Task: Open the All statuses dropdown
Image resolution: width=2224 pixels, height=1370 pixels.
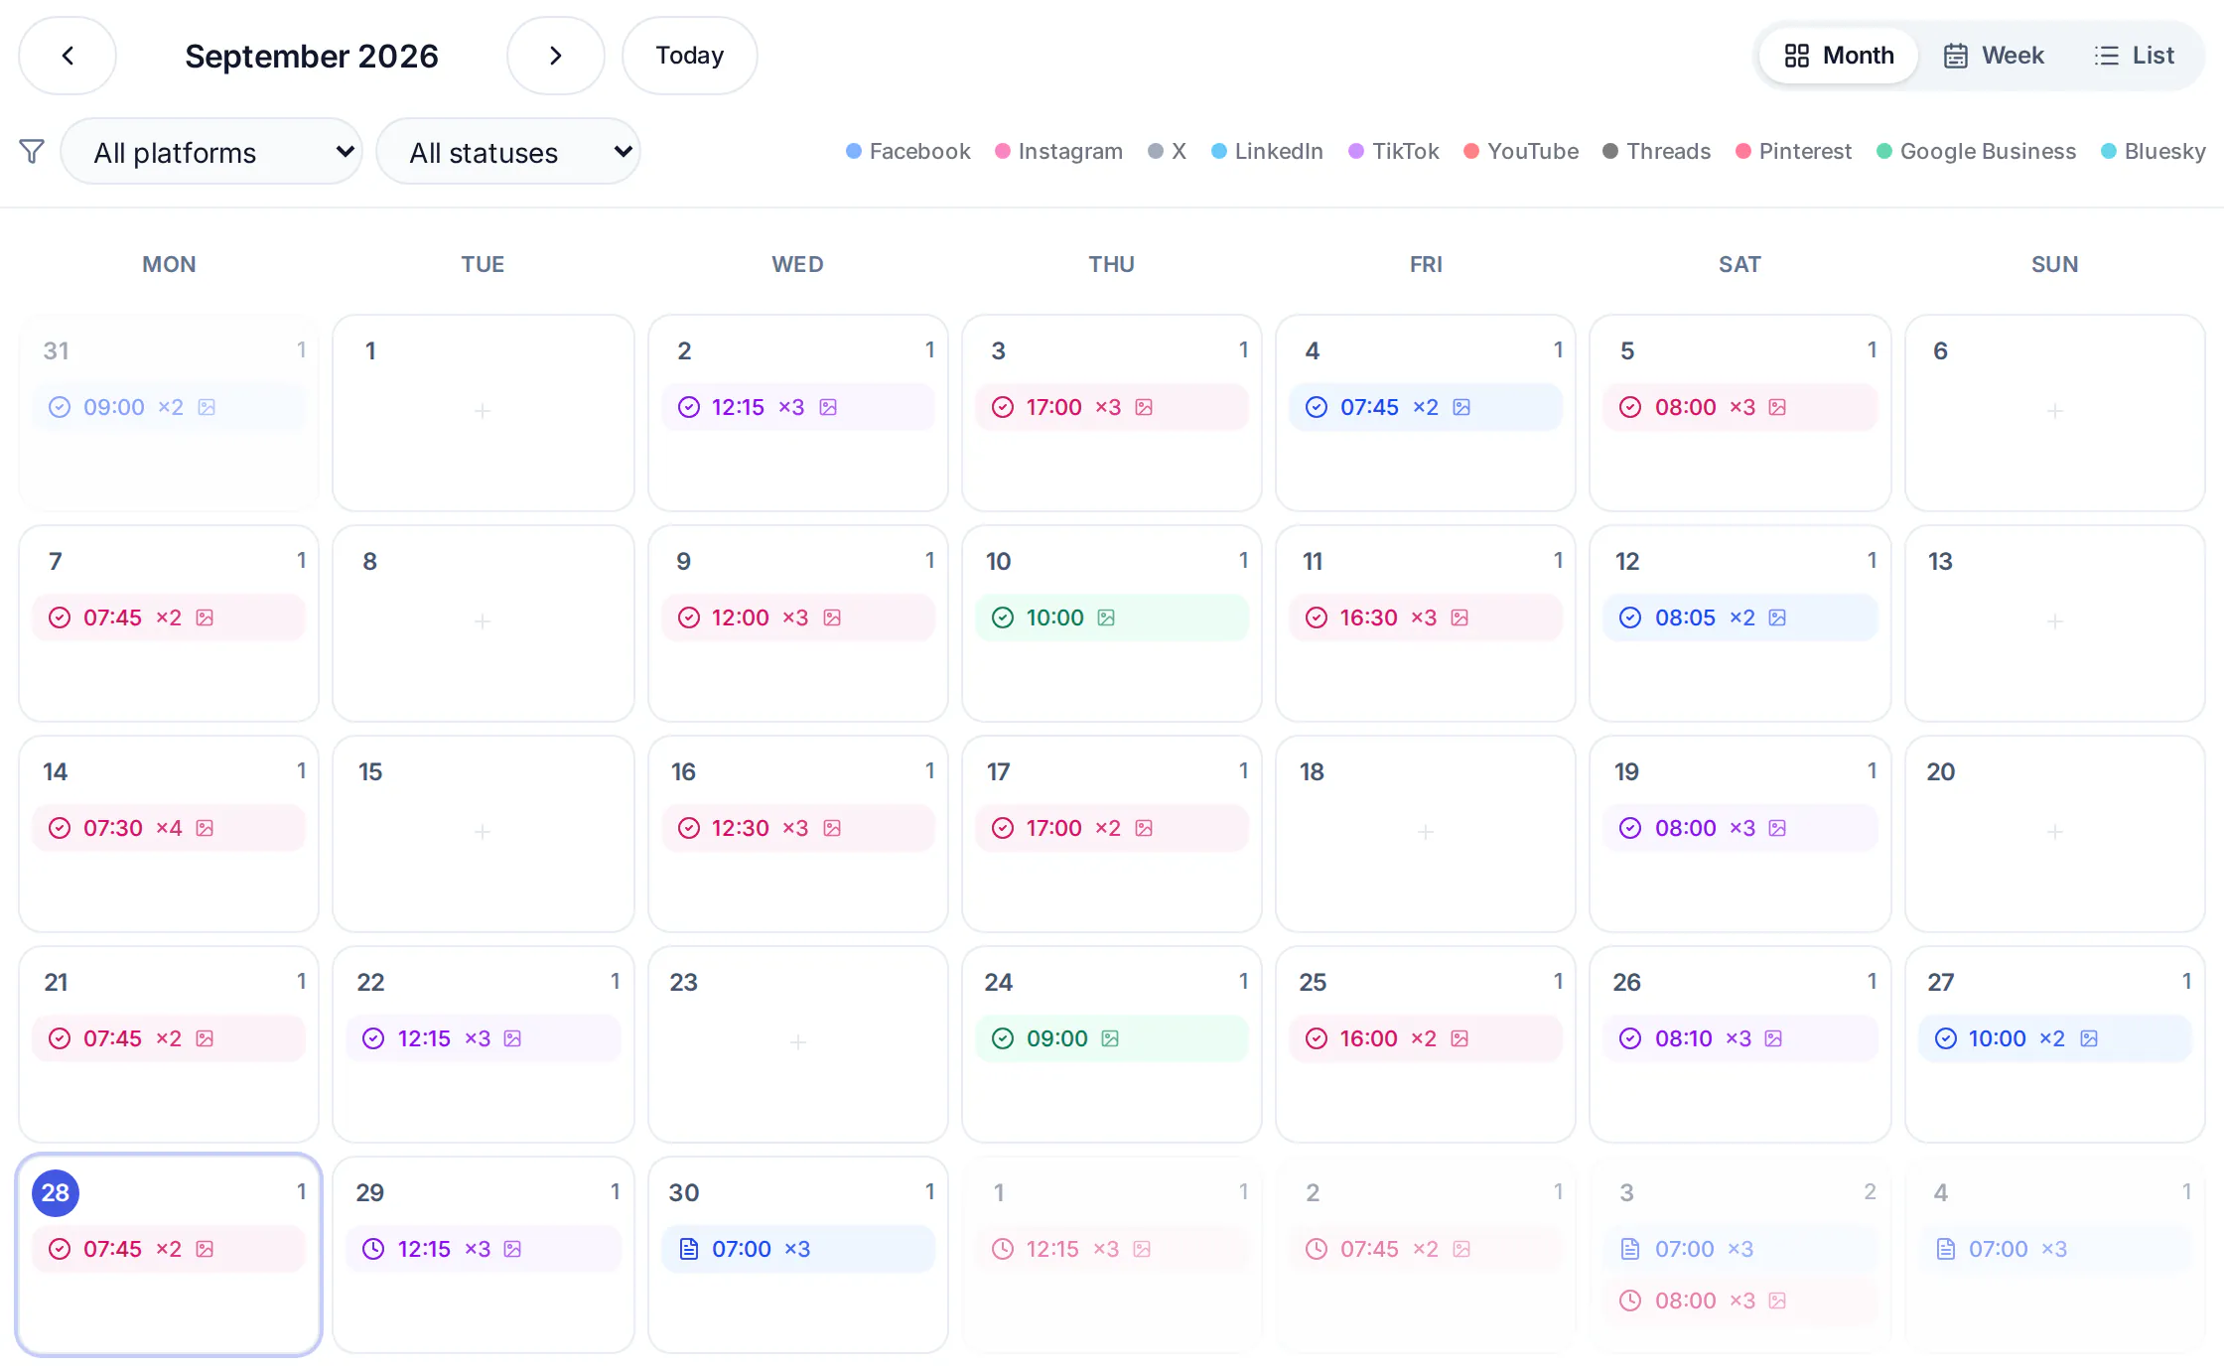Action: pyautogui.click(x=508, y=152)
